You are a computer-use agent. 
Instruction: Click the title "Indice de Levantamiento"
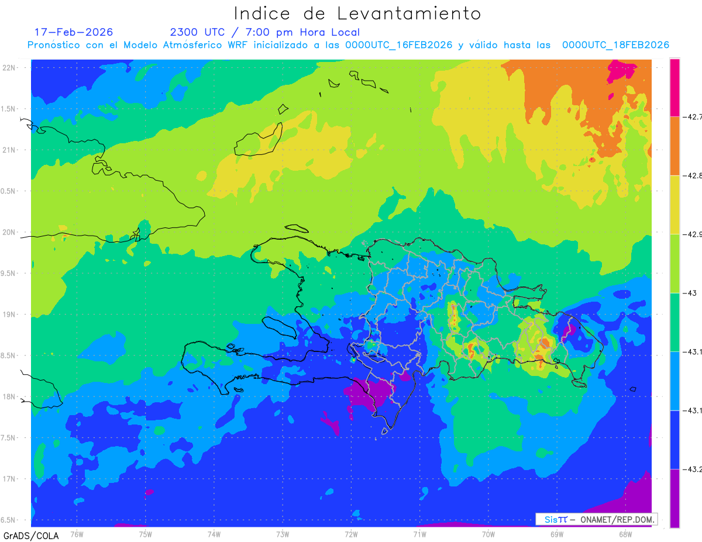(x=357, y=13)
